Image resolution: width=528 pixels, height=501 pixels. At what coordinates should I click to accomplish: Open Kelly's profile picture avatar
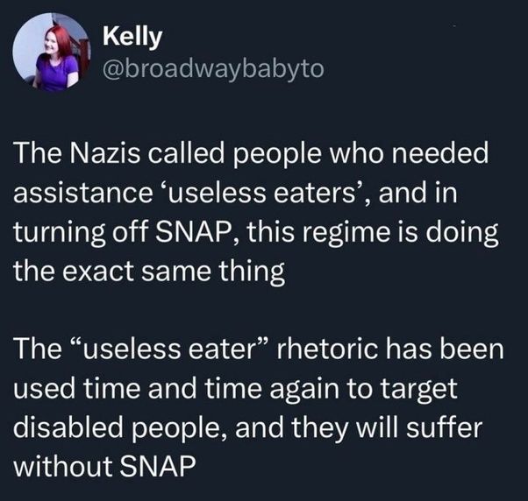pyautogui.click(x=51, y=53)
